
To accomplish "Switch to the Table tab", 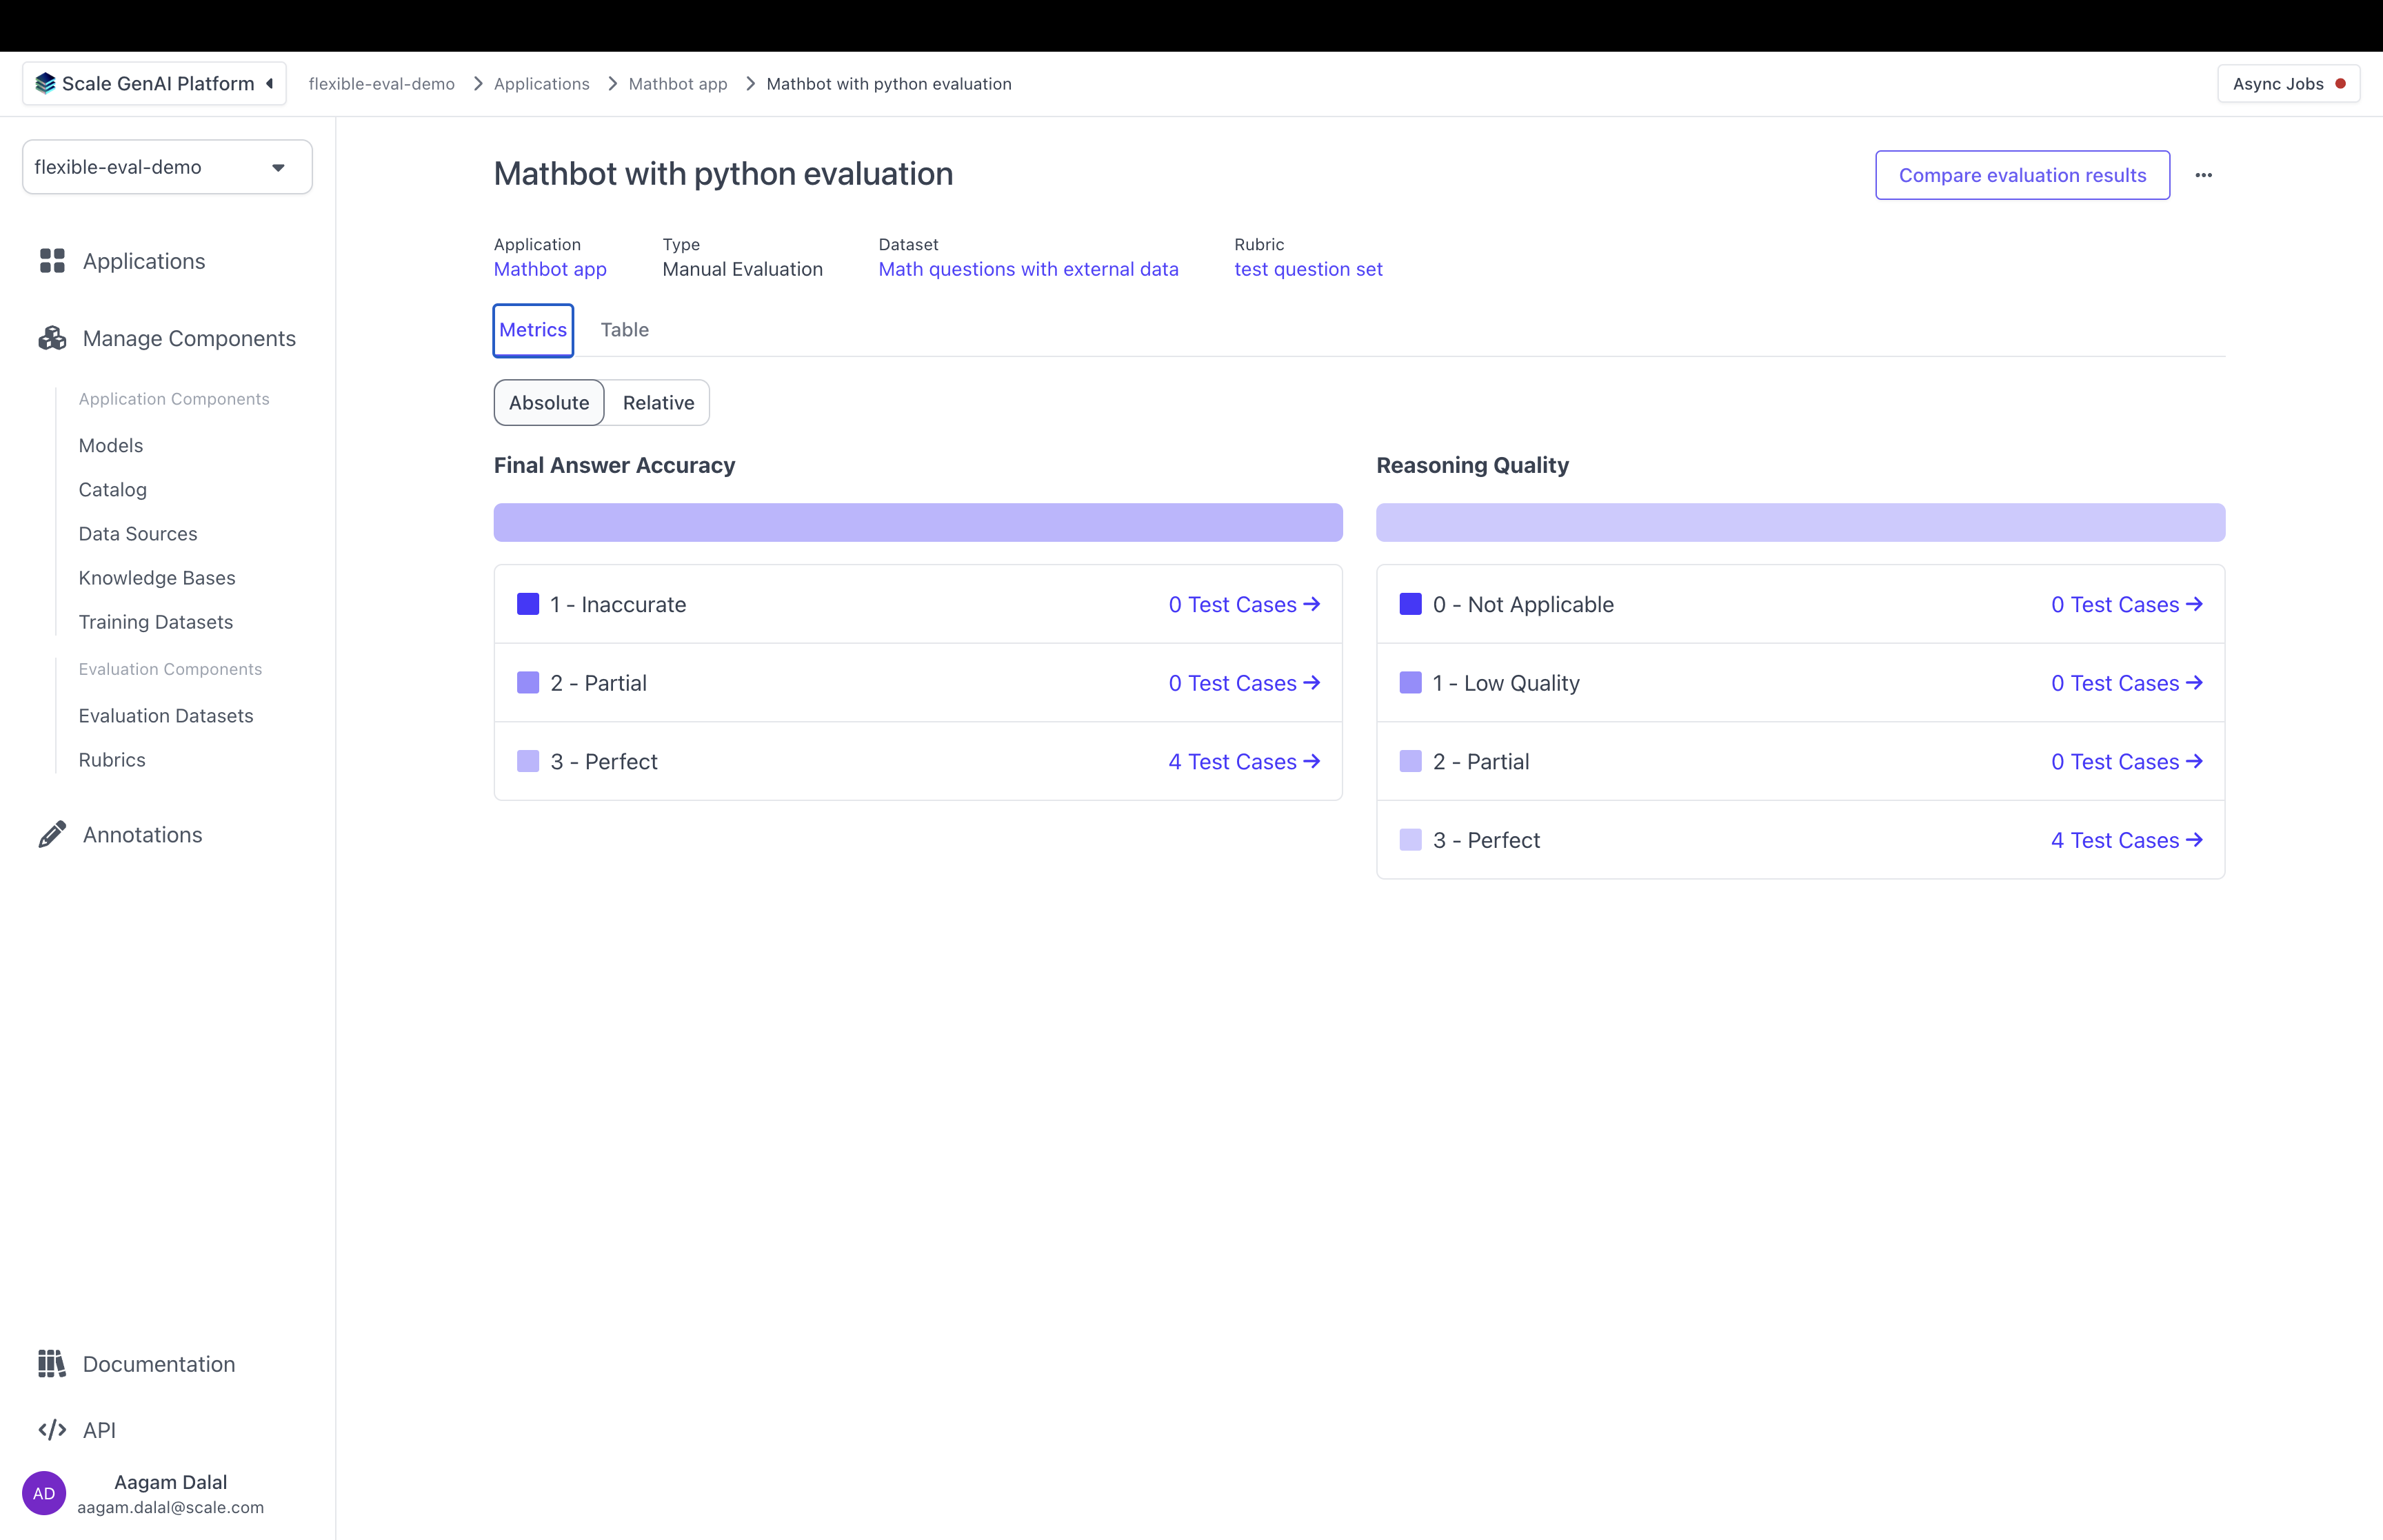I will (624, 330).
